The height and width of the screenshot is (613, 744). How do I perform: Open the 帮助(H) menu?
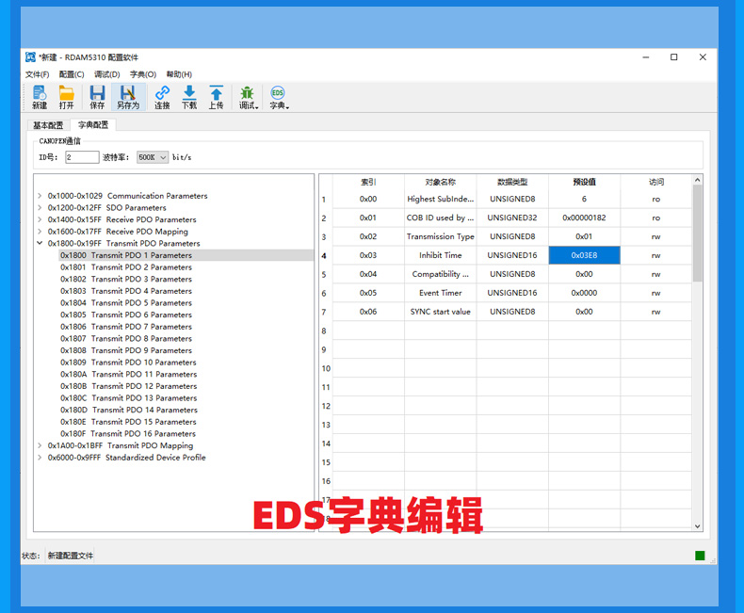coord(179,74)
